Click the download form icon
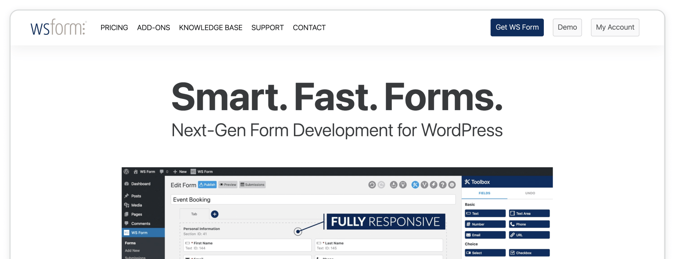 coord(403,185)
